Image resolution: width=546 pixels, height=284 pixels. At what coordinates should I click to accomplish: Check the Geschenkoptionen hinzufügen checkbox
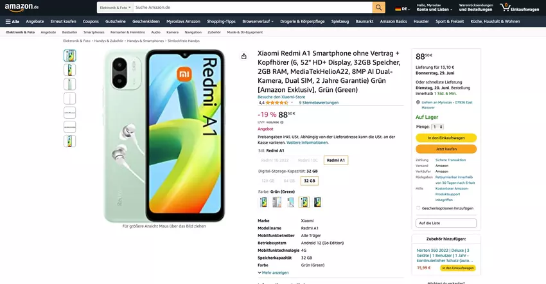pyautogui.click(x=418, y=208)
